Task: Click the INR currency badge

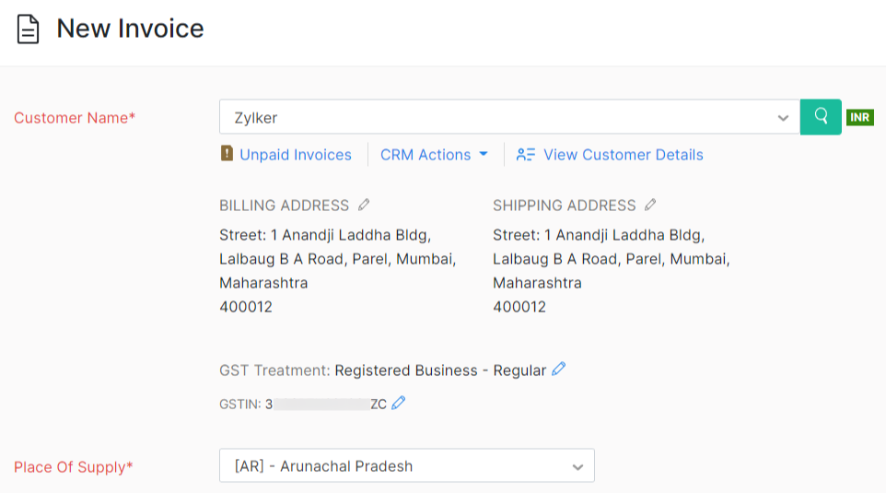Action: pyautogui.click(x=859, y=117)
